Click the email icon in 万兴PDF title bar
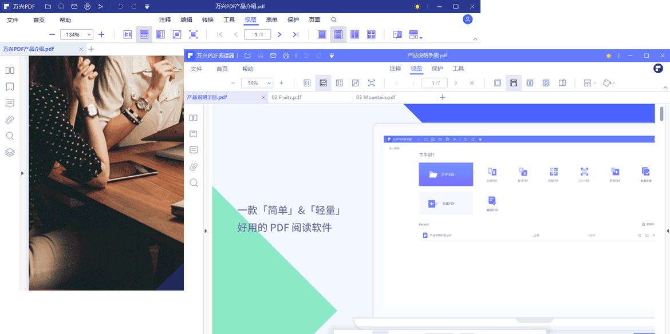 click(x=74, y=6)
